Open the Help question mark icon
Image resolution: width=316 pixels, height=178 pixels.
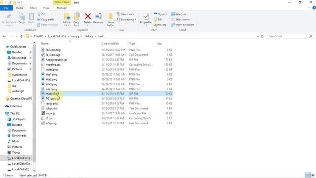coord(314,8)
